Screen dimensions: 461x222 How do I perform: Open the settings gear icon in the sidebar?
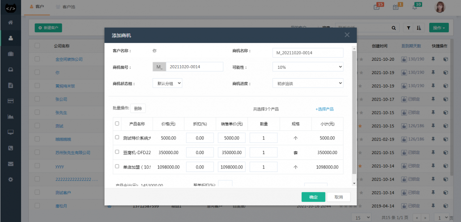(10, 179)
